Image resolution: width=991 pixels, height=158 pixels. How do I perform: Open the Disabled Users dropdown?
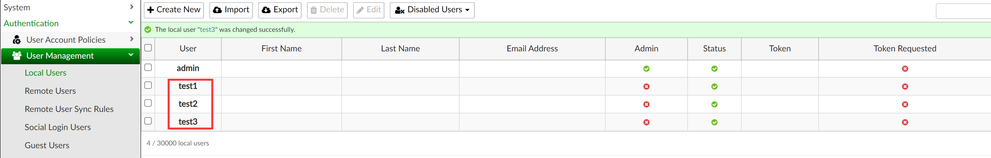point(432,10)
